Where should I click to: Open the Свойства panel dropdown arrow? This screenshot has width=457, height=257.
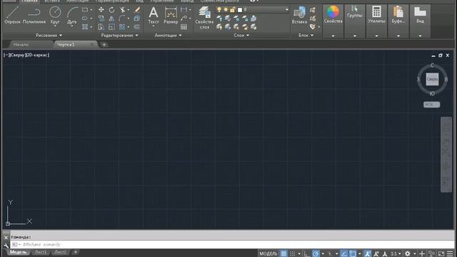333,36
